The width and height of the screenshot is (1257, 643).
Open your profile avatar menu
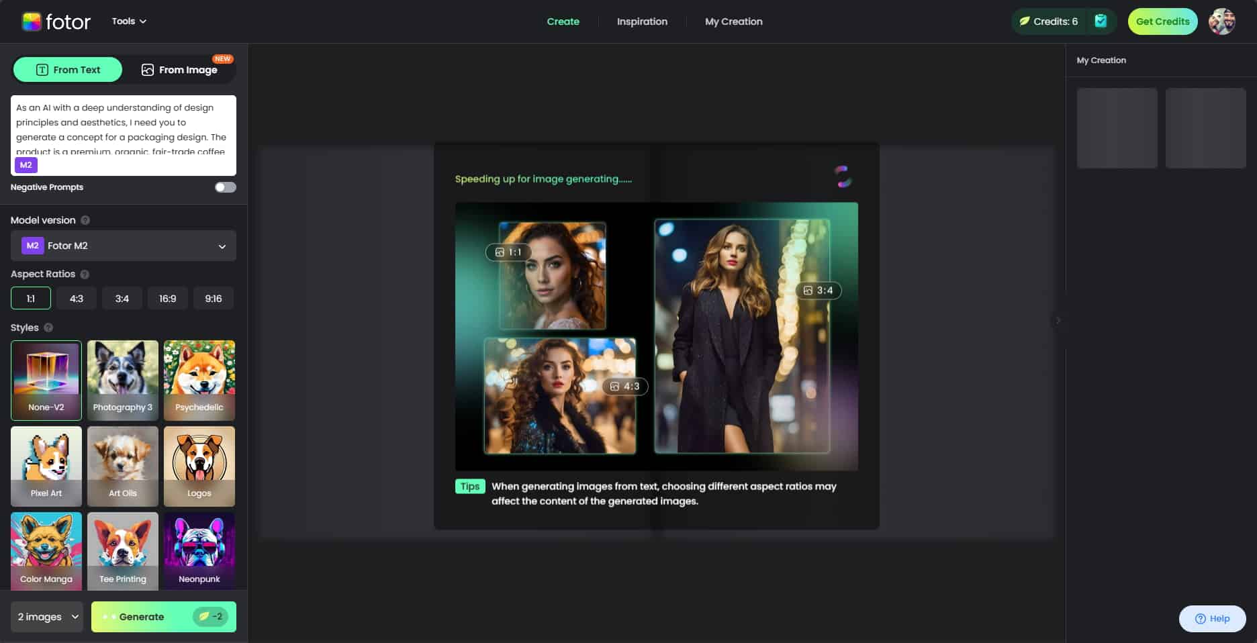(x=1223, y=21)
